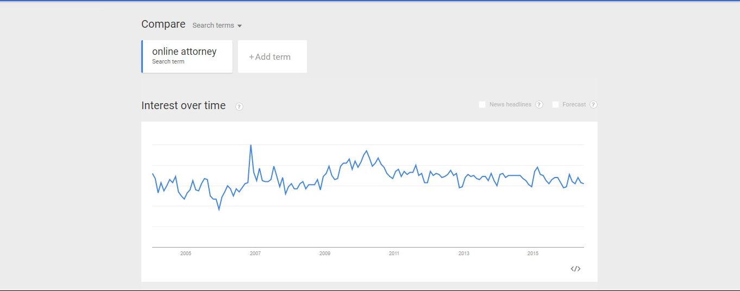
Task: Open help icon next to News headlines
Action: pos(539,105)
